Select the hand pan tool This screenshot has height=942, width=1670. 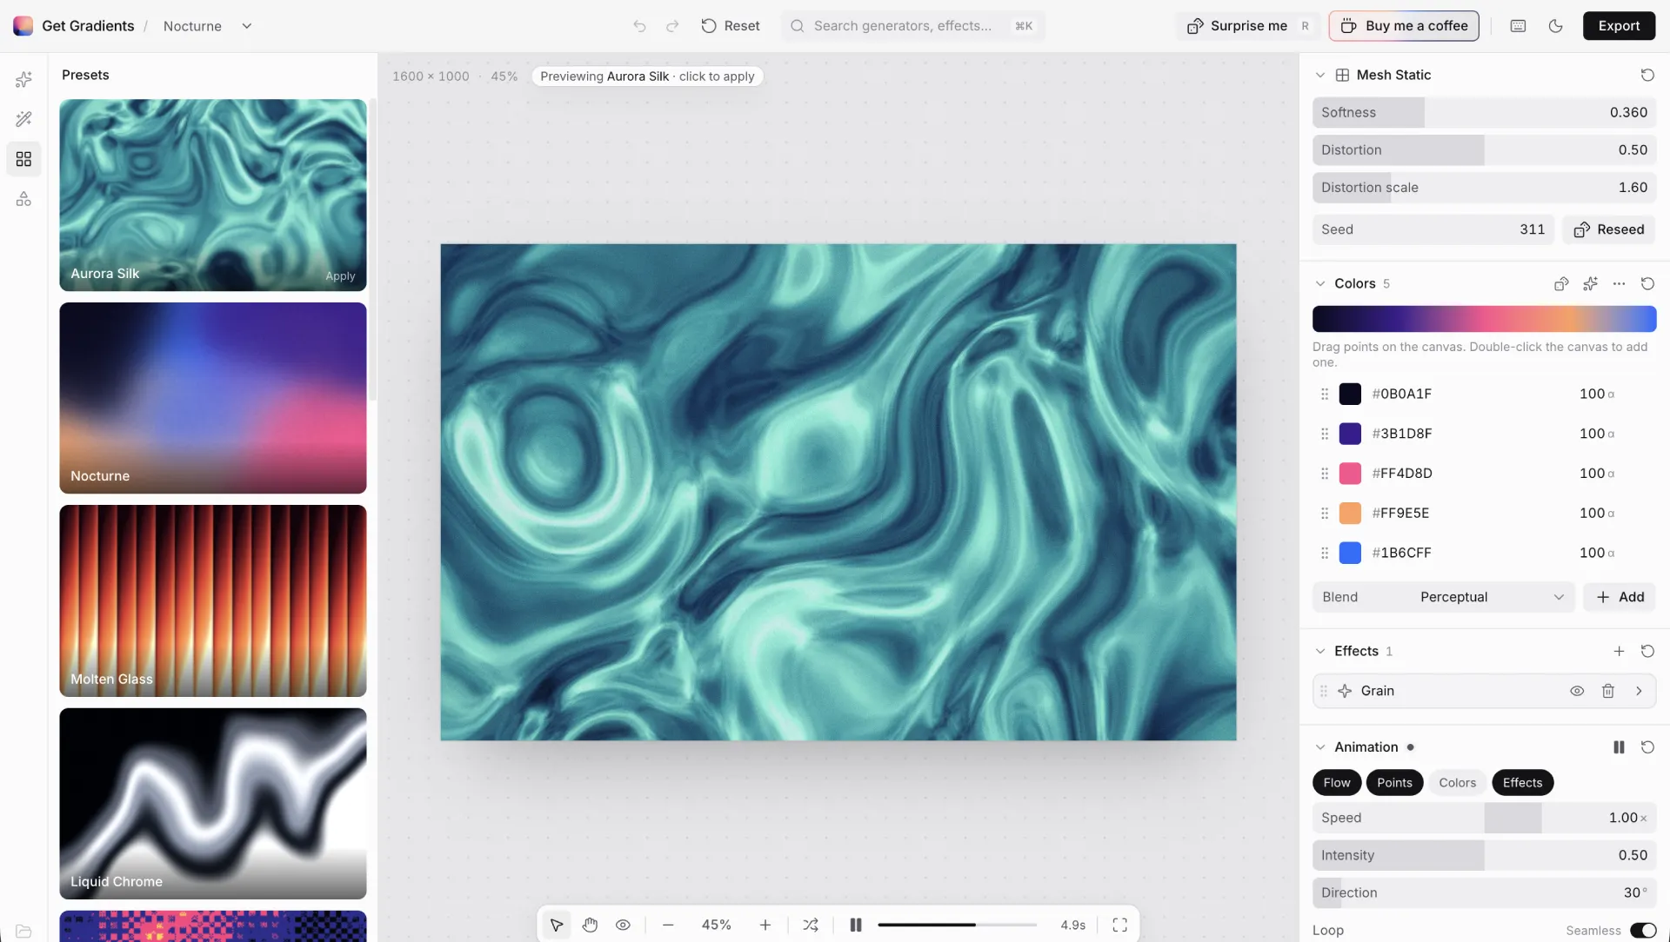(590, 925)
